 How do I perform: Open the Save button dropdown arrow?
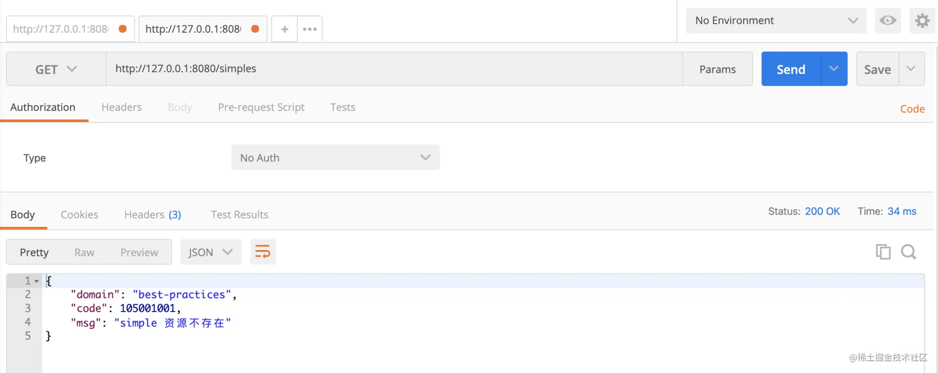click(911, 69)
